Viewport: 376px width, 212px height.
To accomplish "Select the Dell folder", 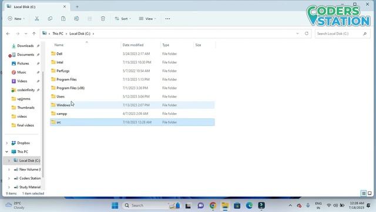I will (x=132, y=54).
